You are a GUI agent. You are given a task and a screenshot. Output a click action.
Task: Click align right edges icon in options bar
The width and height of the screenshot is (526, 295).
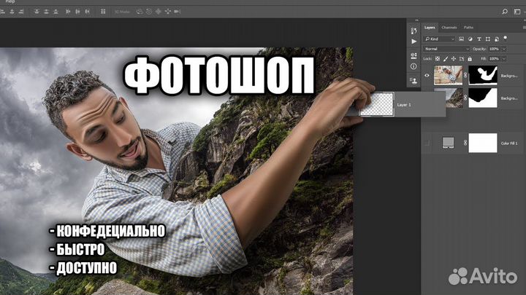[21, 12]
